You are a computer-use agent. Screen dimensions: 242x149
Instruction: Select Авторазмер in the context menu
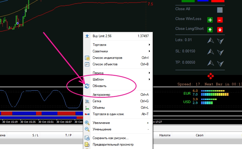click(x=118, y=95)
